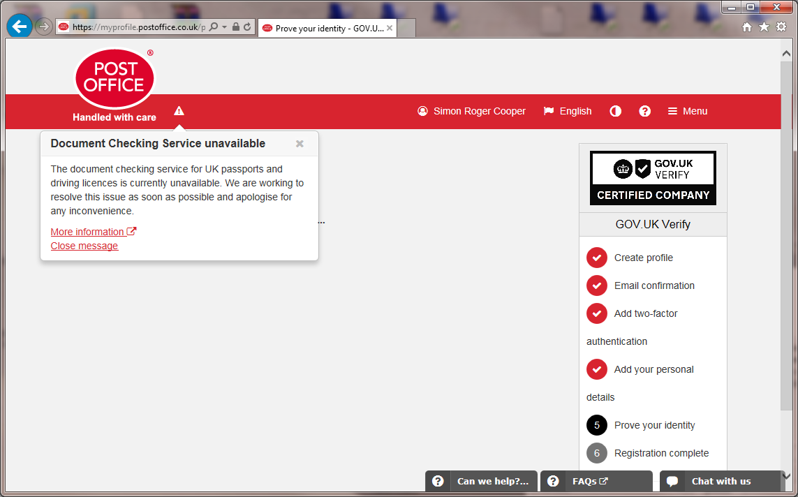Click the GOV.UK Verify certified company badge
The height and width of the screenshot is (497, 798).
[653, 178]
